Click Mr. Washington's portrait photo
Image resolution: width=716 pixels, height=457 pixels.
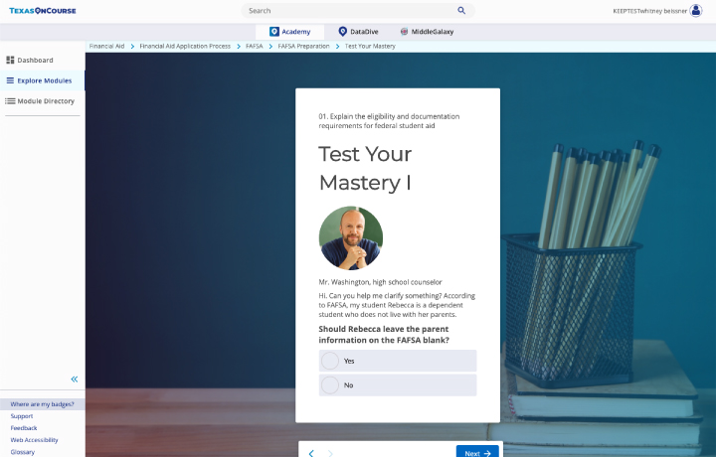(351, 237)
